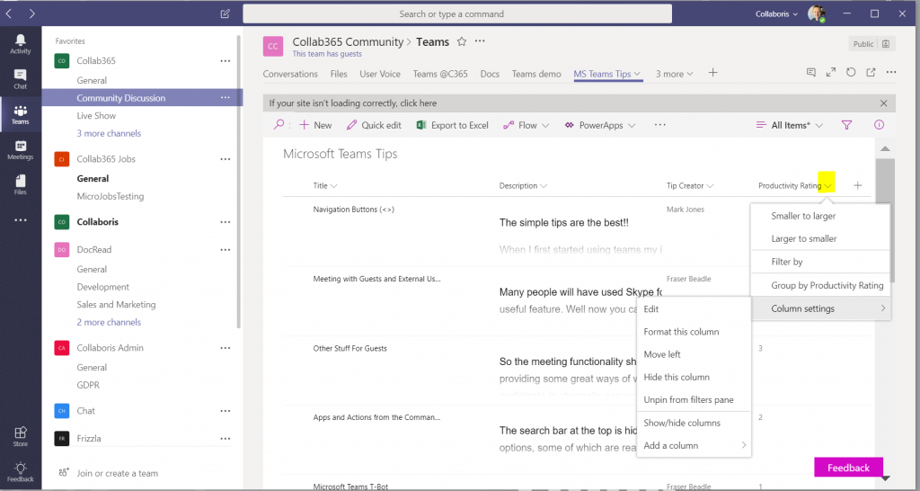Expand the MS Teams Tips tab dropdown
This screenshot has height=491, width=920.
click(637, 74)
